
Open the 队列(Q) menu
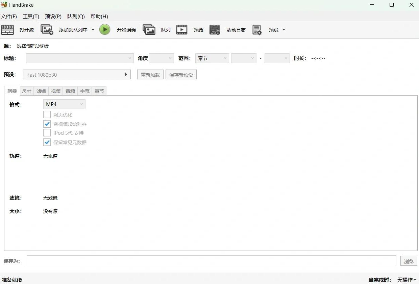point(76,16)
